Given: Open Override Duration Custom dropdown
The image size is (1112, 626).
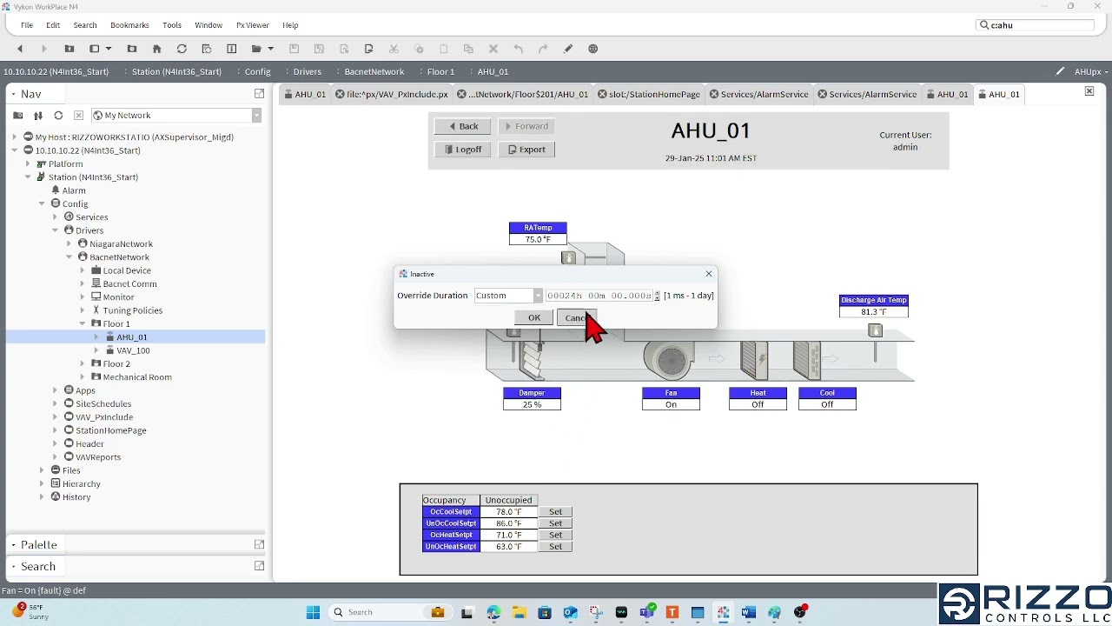Looking at the screenshot, I should tap(538, 296).
